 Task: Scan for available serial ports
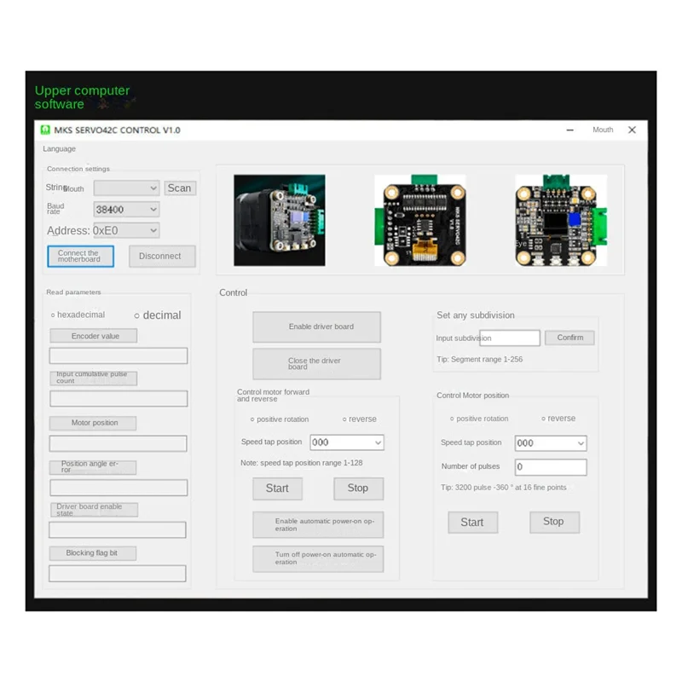click(180, 188)
